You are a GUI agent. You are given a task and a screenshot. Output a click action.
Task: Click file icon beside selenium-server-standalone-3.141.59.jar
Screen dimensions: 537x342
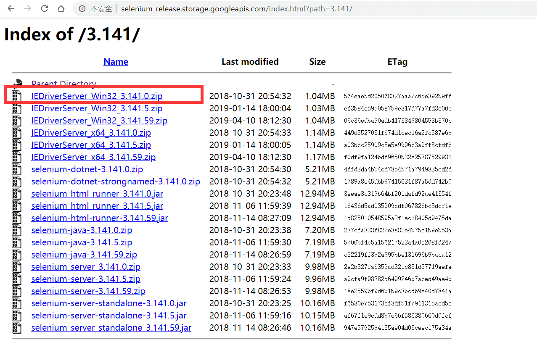tap(16, 328)
